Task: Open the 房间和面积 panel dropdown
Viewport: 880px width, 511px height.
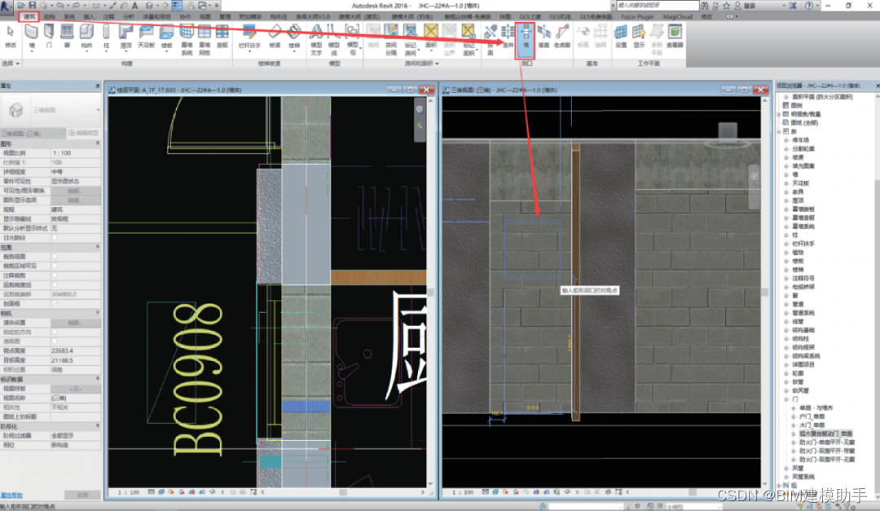Action: coord(421,64)
